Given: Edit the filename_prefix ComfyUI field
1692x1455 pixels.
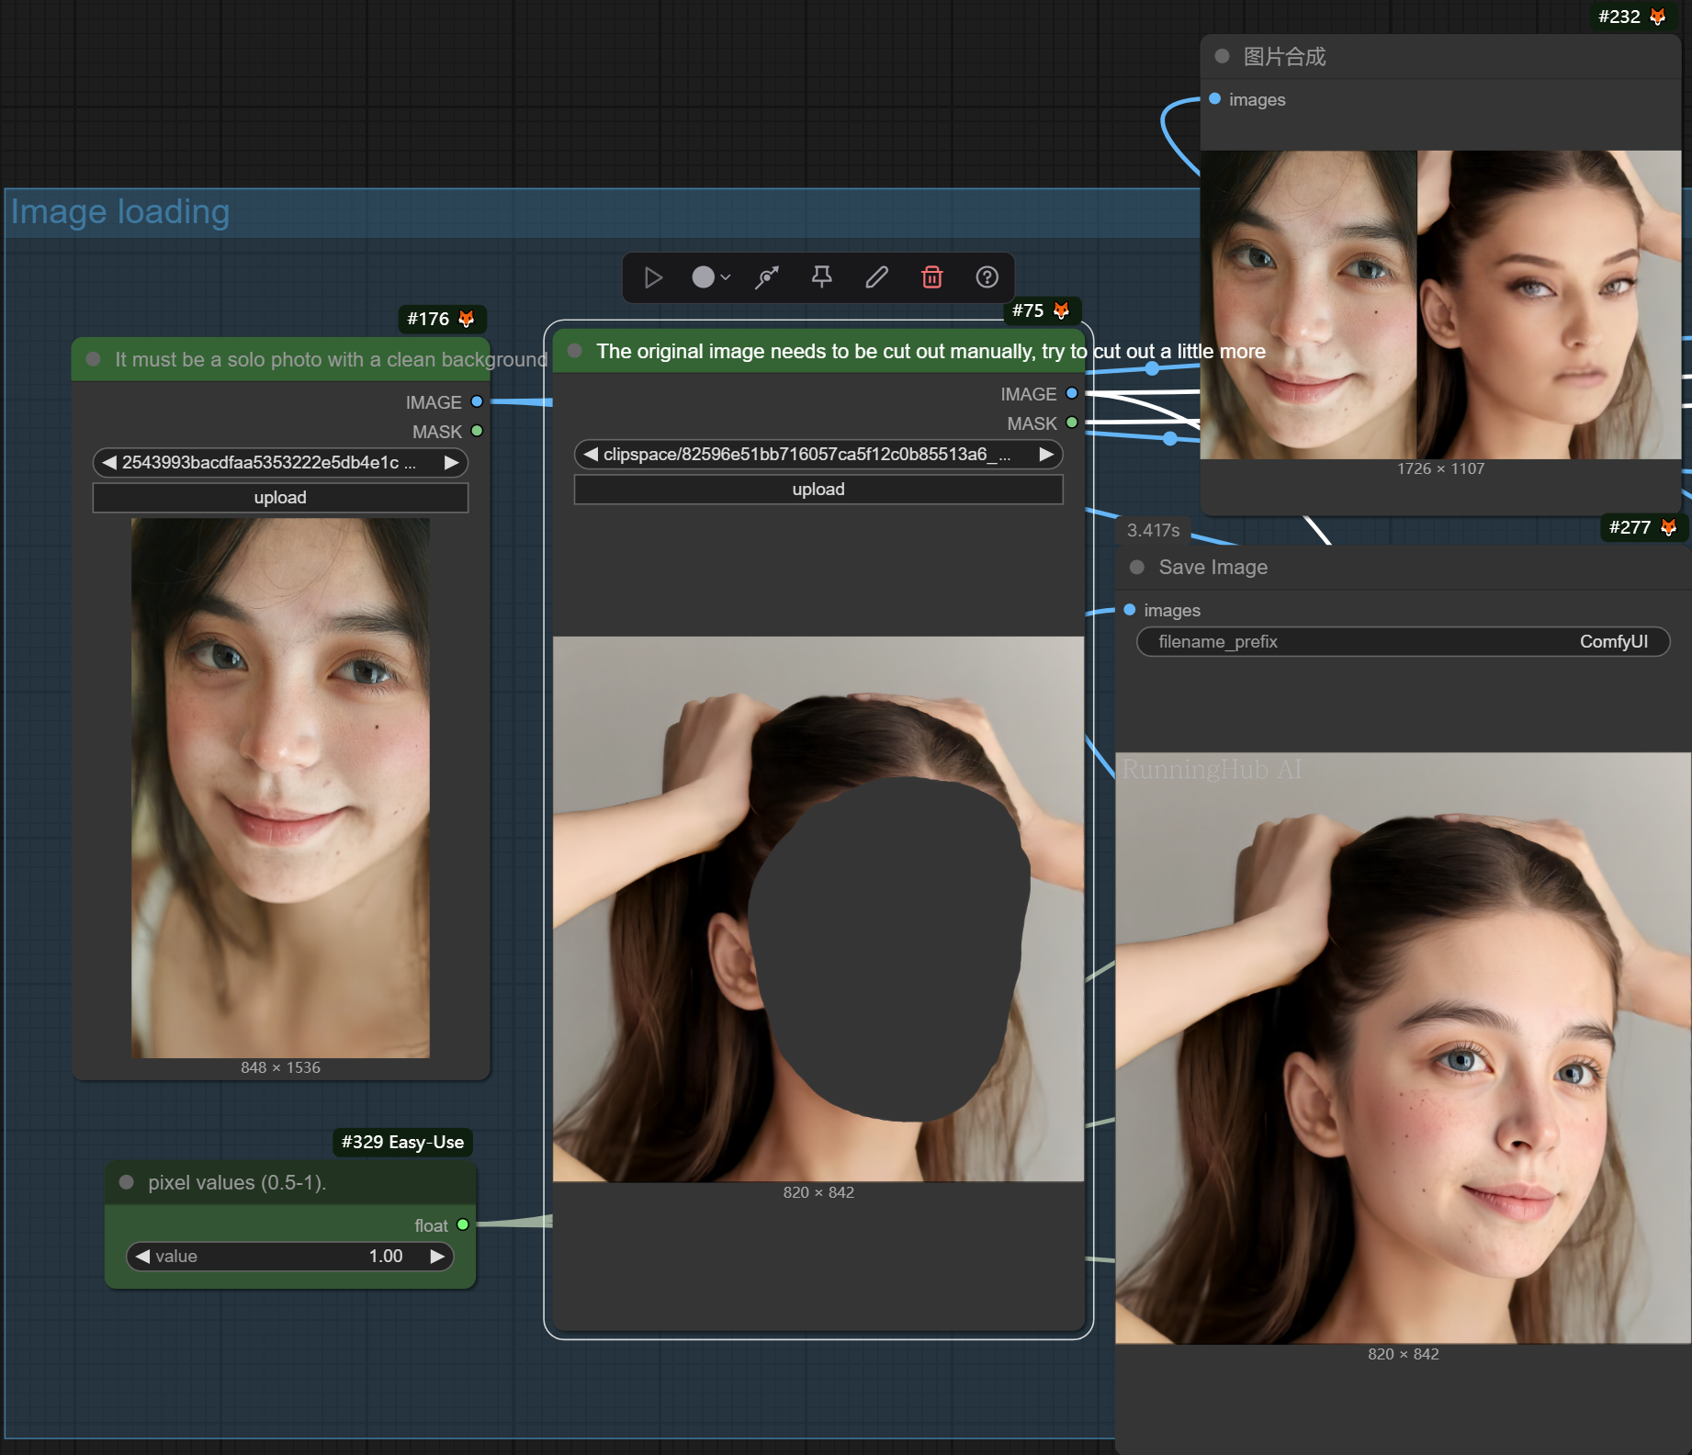Looking at the screenshot, I should 1402,642.
